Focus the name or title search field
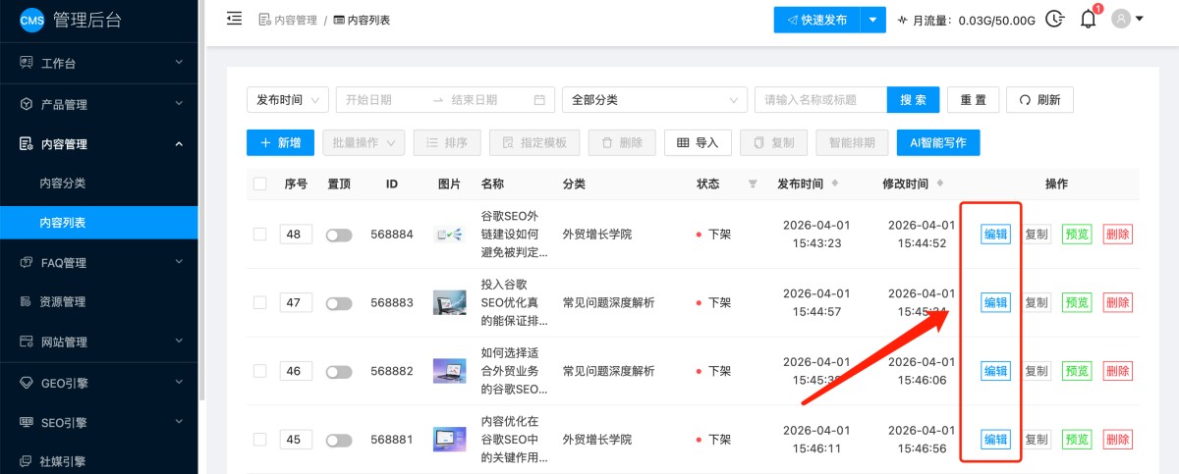Viewport: 1179px width, 474px height. point(820,100)
